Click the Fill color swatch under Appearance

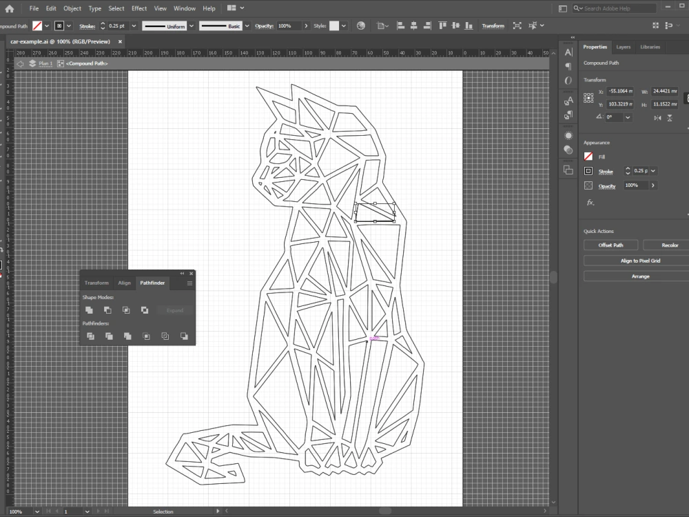tap(588, 156)
